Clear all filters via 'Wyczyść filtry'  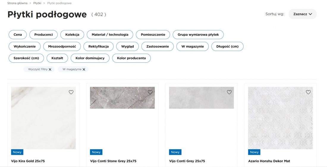coord(40,69)
